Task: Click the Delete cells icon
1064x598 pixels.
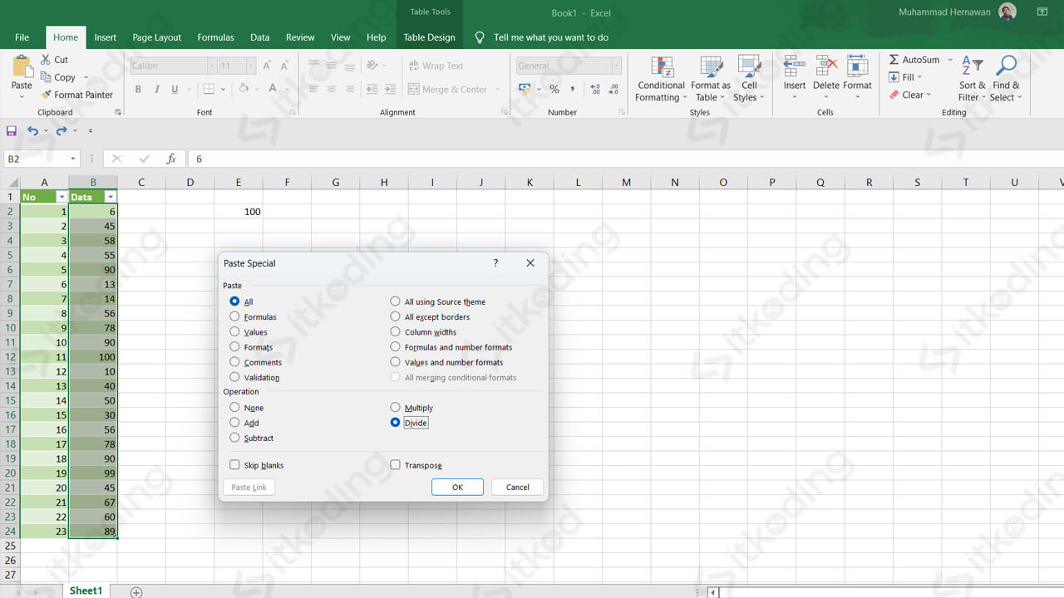Action: pyautogui.click(x=826, y=67)
